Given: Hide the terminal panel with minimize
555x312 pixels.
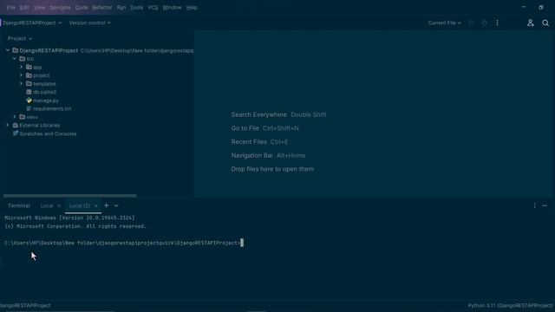Looking at the screenshot, I should [x=545, y=205].
